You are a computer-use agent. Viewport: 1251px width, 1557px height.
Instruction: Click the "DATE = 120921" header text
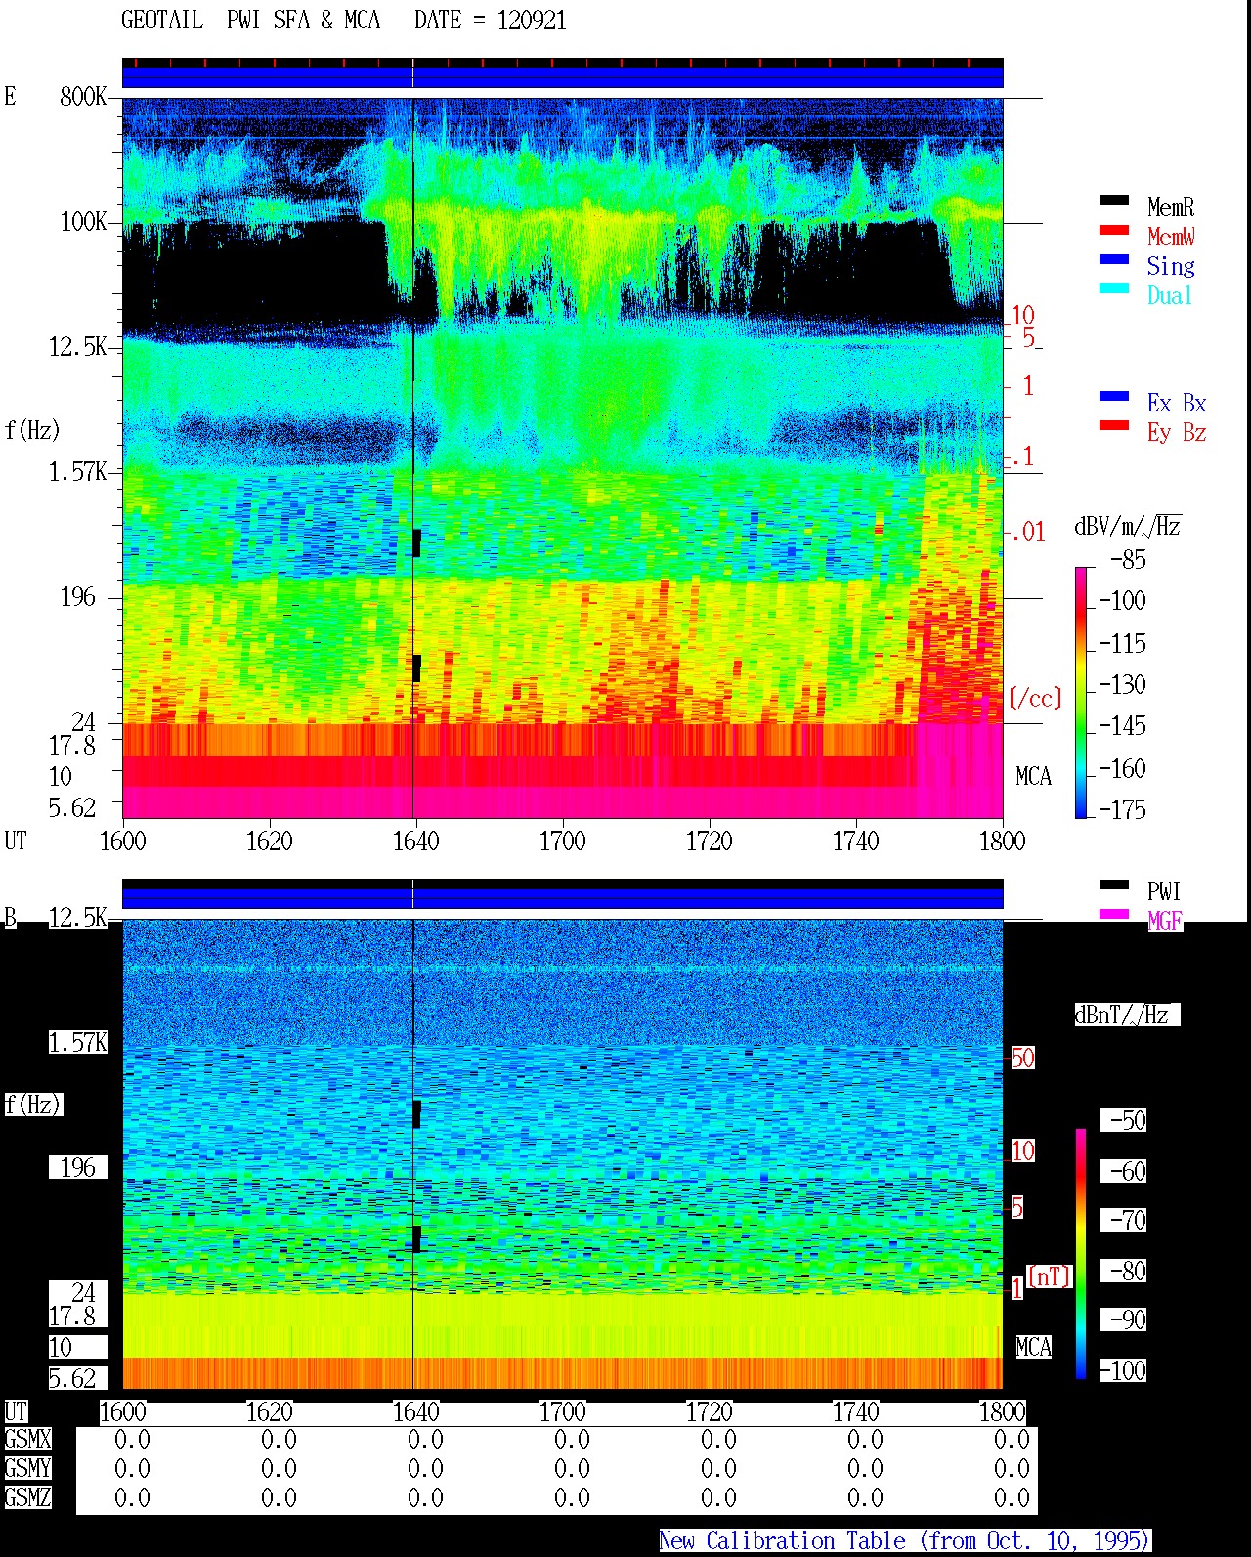point(491,21)
